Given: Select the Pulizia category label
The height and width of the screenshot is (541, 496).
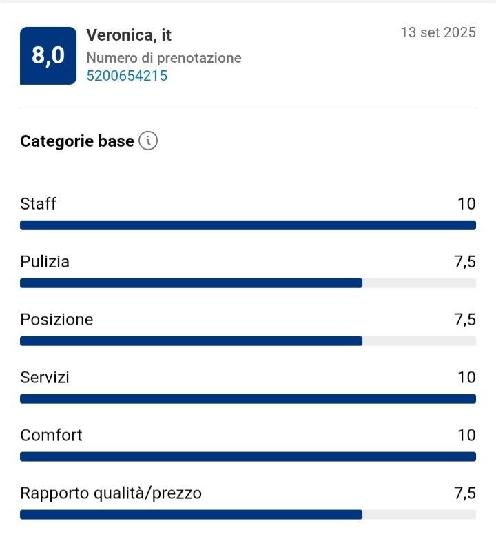Looking at the screenshot, I should pyautogui.click(x=45, y=262).
